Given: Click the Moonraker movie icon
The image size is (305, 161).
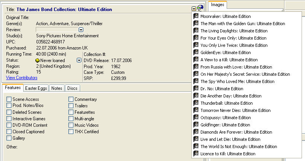Looking at the screenshot, I should pos(196,16).
